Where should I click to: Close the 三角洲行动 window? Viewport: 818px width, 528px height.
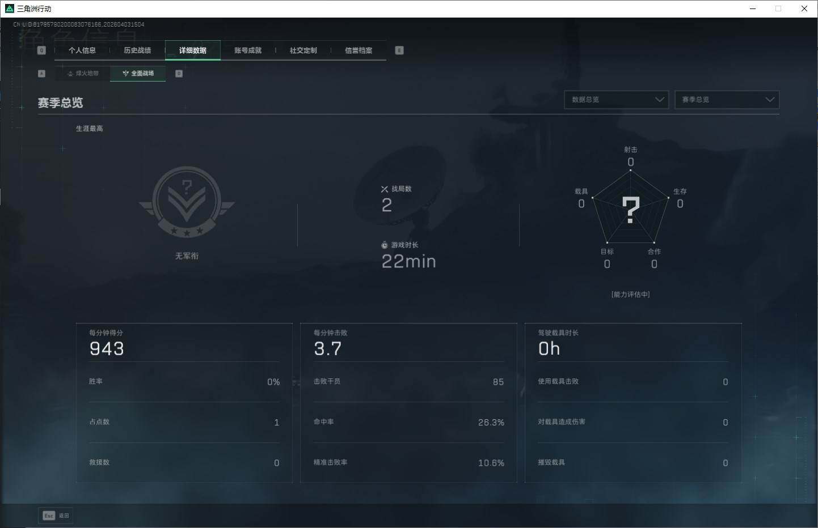[x=804, y=8]
